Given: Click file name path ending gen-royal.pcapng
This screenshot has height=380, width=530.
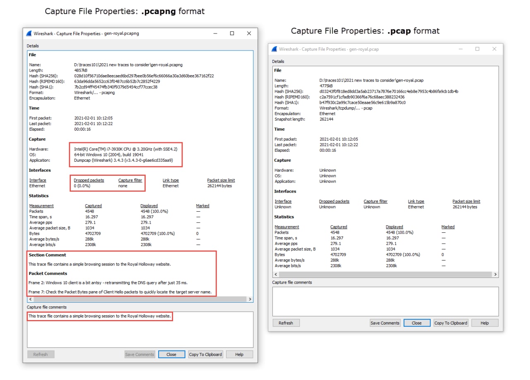Looking at the screenshot, I should pyautogui.click(x=128, y=65).
